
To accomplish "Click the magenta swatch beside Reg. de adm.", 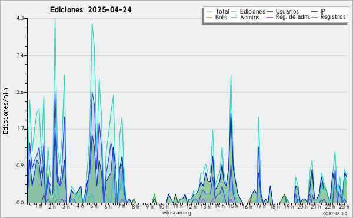I will [270, 17].
